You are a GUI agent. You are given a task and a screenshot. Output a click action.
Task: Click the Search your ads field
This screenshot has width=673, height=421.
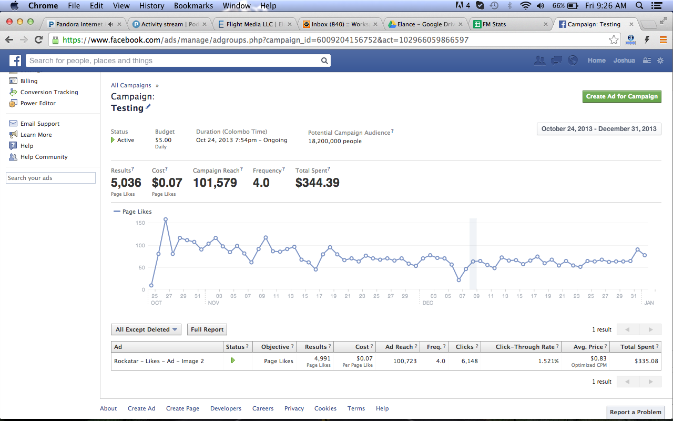[x=50, y=178]
